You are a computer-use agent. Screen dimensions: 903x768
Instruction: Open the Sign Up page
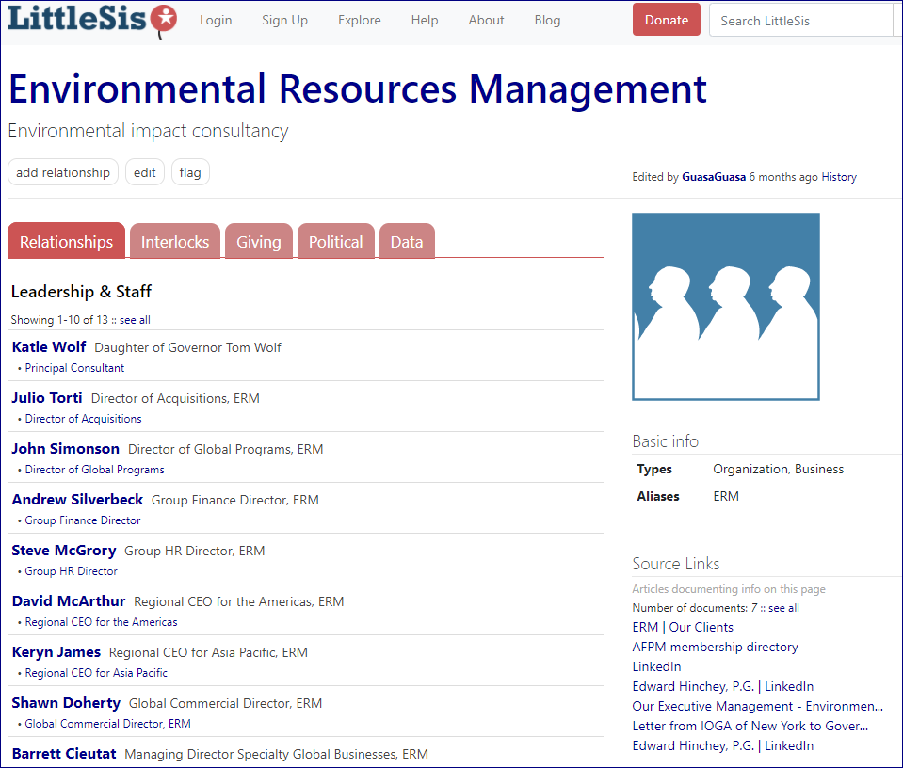[x=284, y=20]
